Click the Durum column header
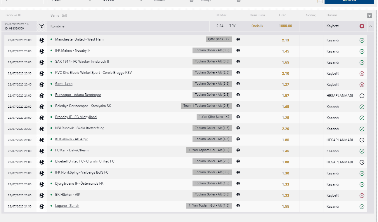Viewport: 378px width, 222px height. tap(332, 15)
